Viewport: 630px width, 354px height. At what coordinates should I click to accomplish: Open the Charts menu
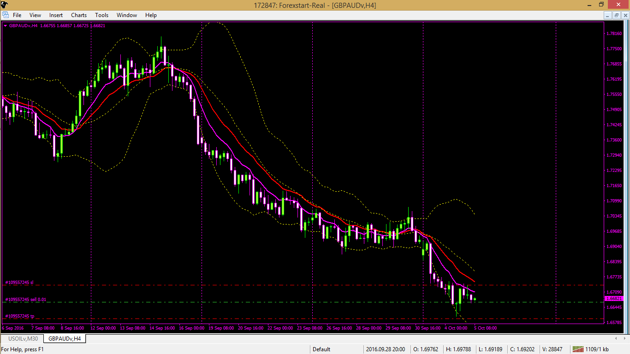click(x=79, y=15)
